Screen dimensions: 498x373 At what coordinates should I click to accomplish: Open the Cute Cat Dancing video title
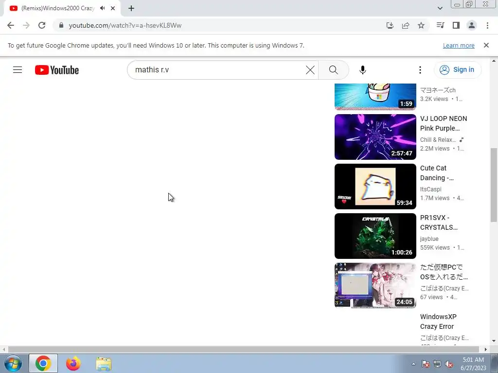coord(437,173)
